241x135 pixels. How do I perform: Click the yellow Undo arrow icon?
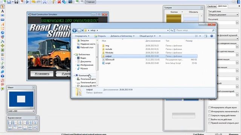[34, 2]
